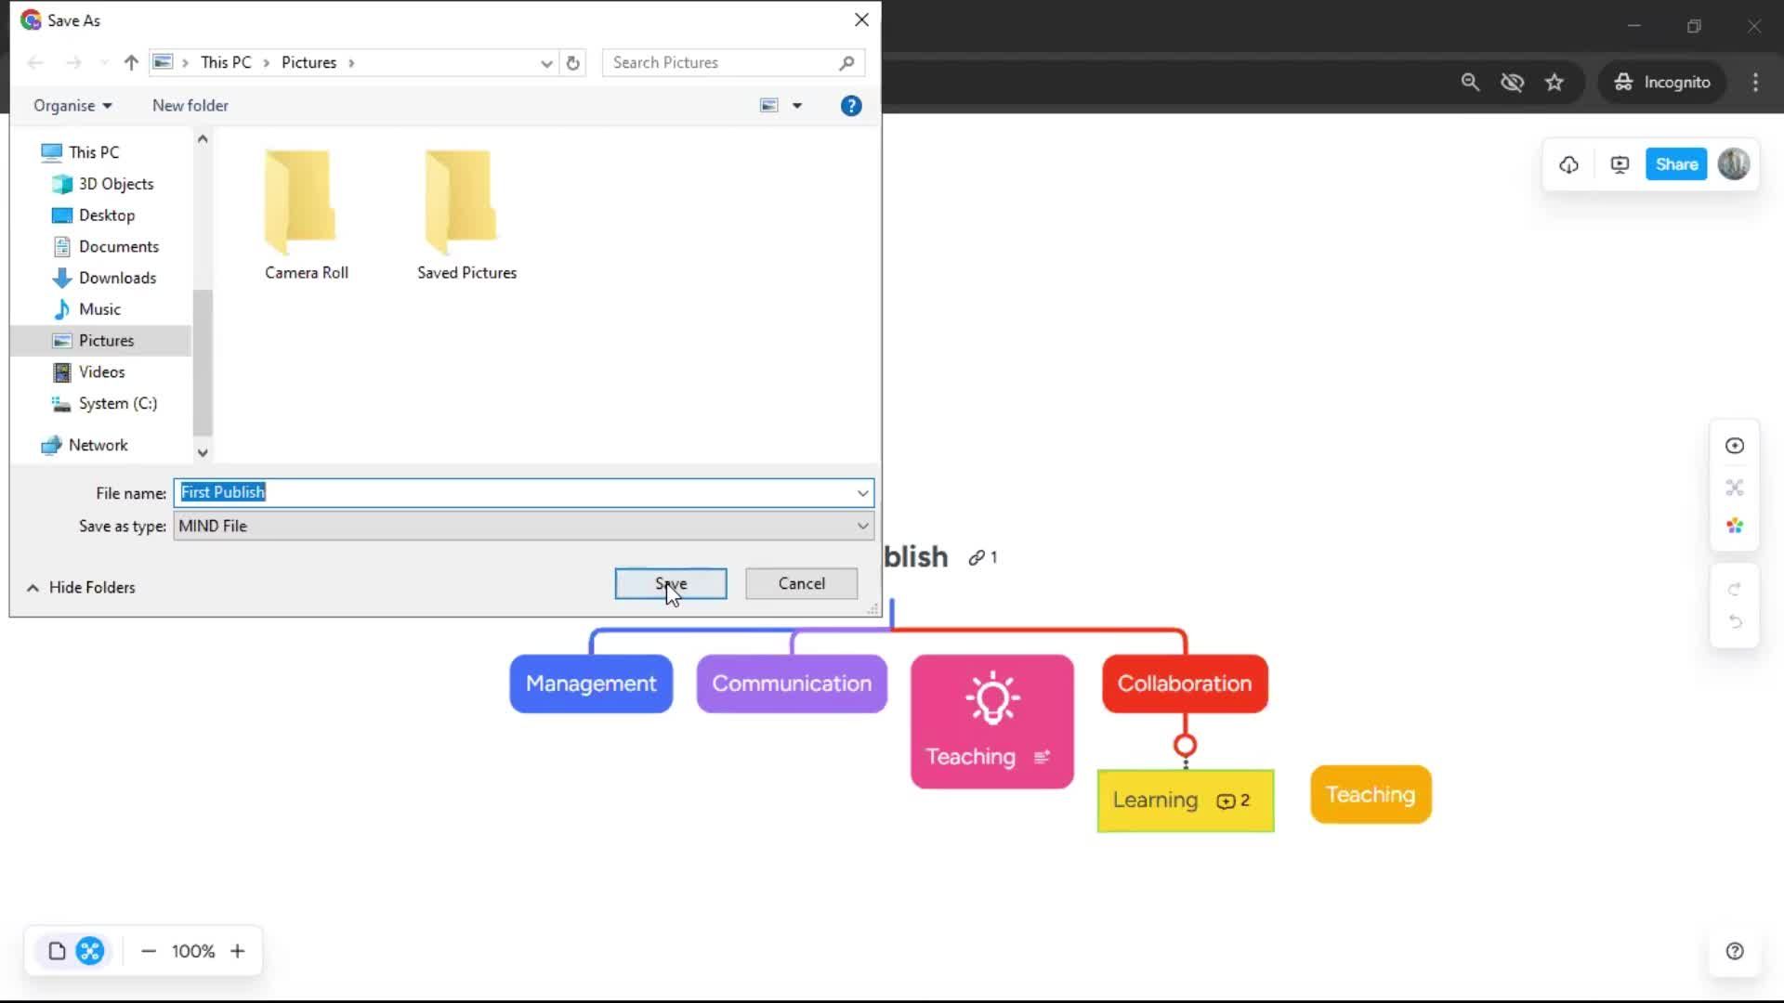Click Pictures in the breadcrumb path
1784x1003 pixels.
(308, 62)
